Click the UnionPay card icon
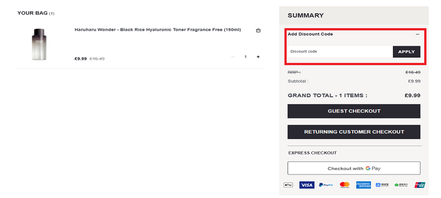The image size is (441, 198). [419, 185]
